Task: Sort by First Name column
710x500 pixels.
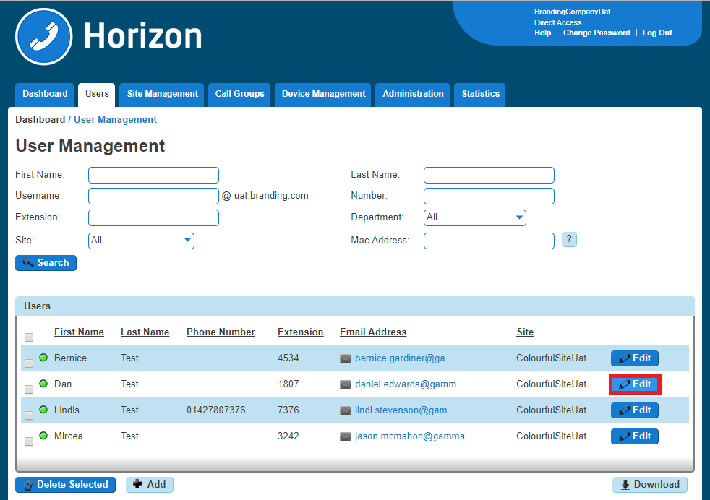Action: pos(79,332)
